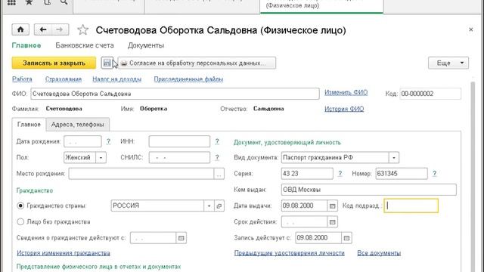
Task: Click the Дата рождения input
Action: [82, 141]
